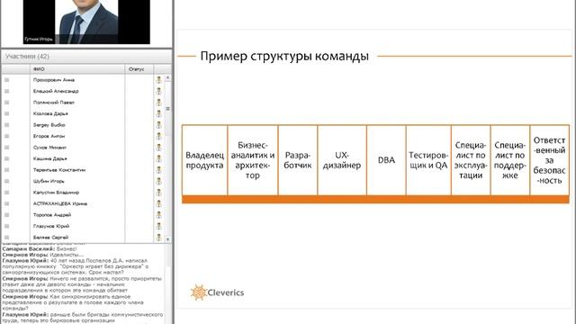Select participant name Sergey Budko

pos(49,125)
